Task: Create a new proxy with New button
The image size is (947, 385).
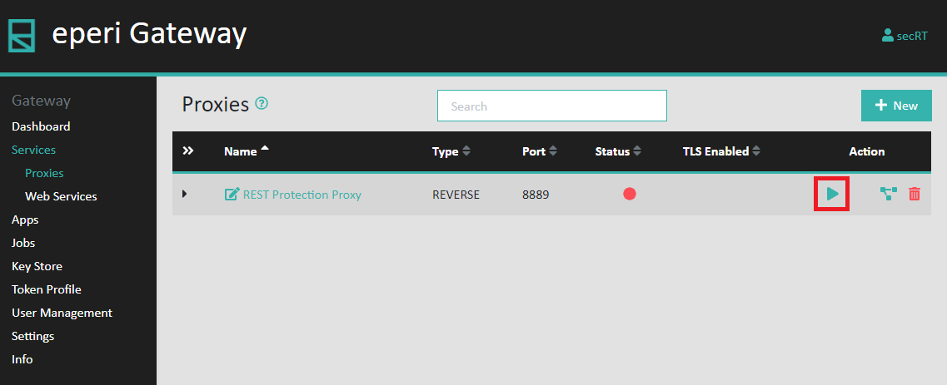Action: (x=896, y=106)
